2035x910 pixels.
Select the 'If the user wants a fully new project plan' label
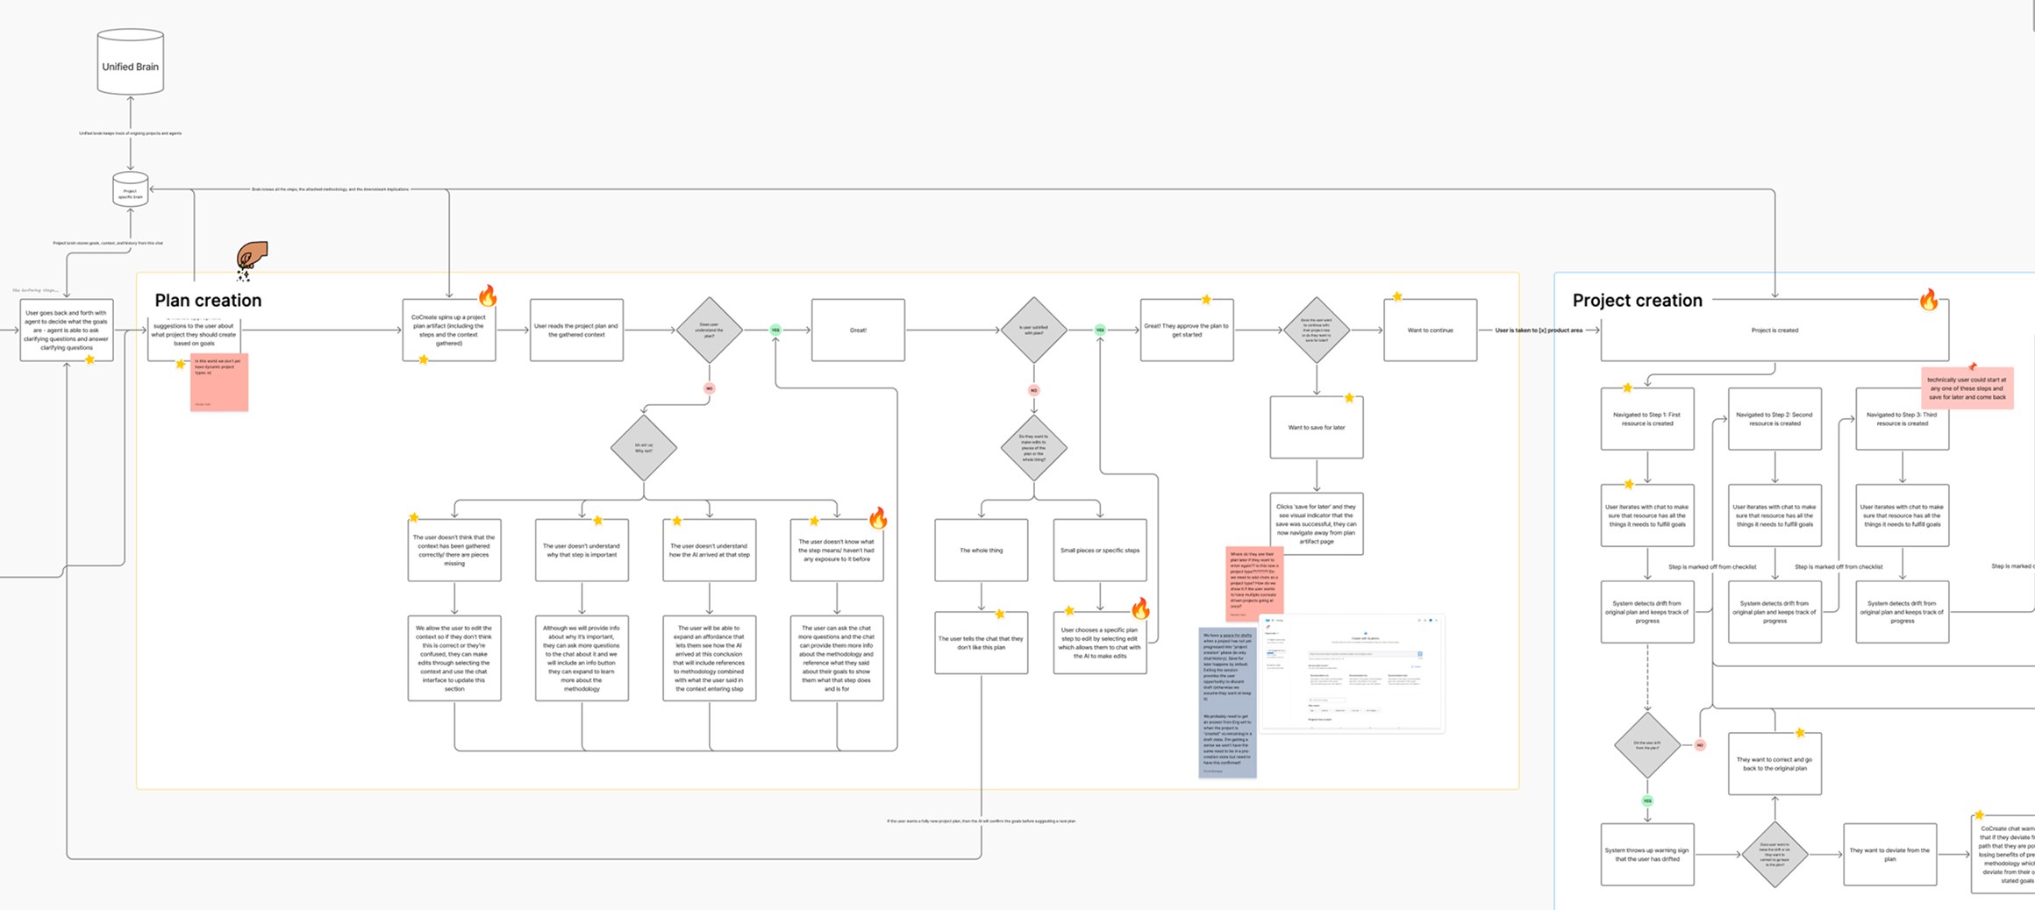pyautogui.click(x=981, y=821)
